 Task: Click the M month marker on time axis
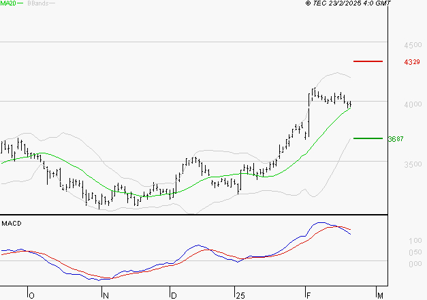[x=380, y=296]
